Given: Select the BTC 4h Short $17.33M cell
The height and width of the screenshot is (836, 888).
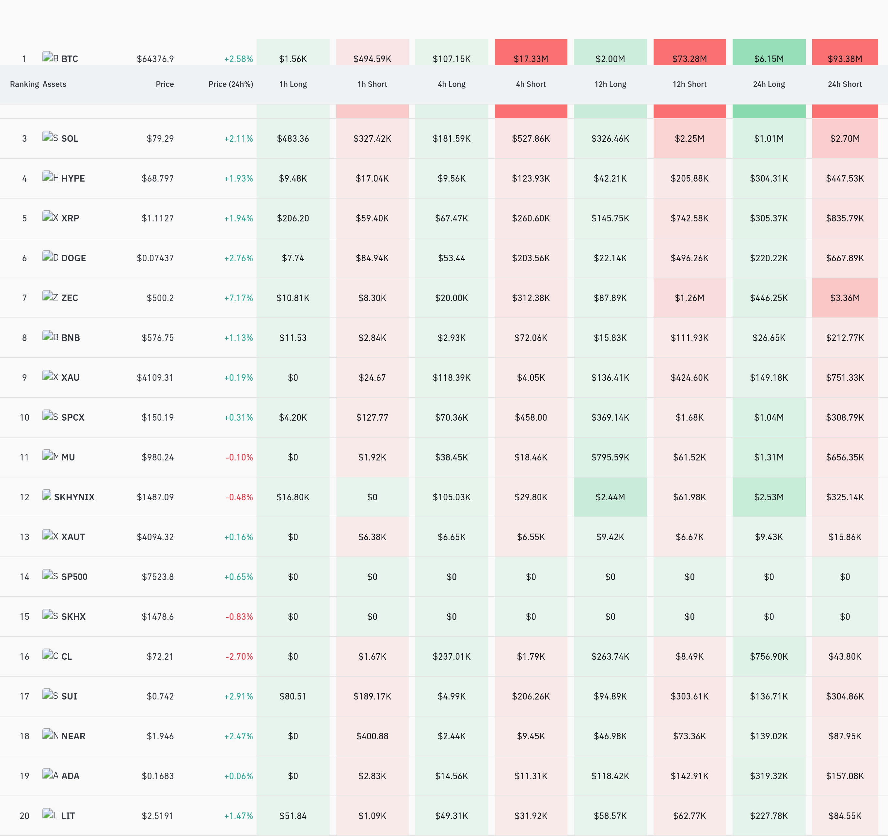Looking at the screenshot, I should click(x=531, y=53).
